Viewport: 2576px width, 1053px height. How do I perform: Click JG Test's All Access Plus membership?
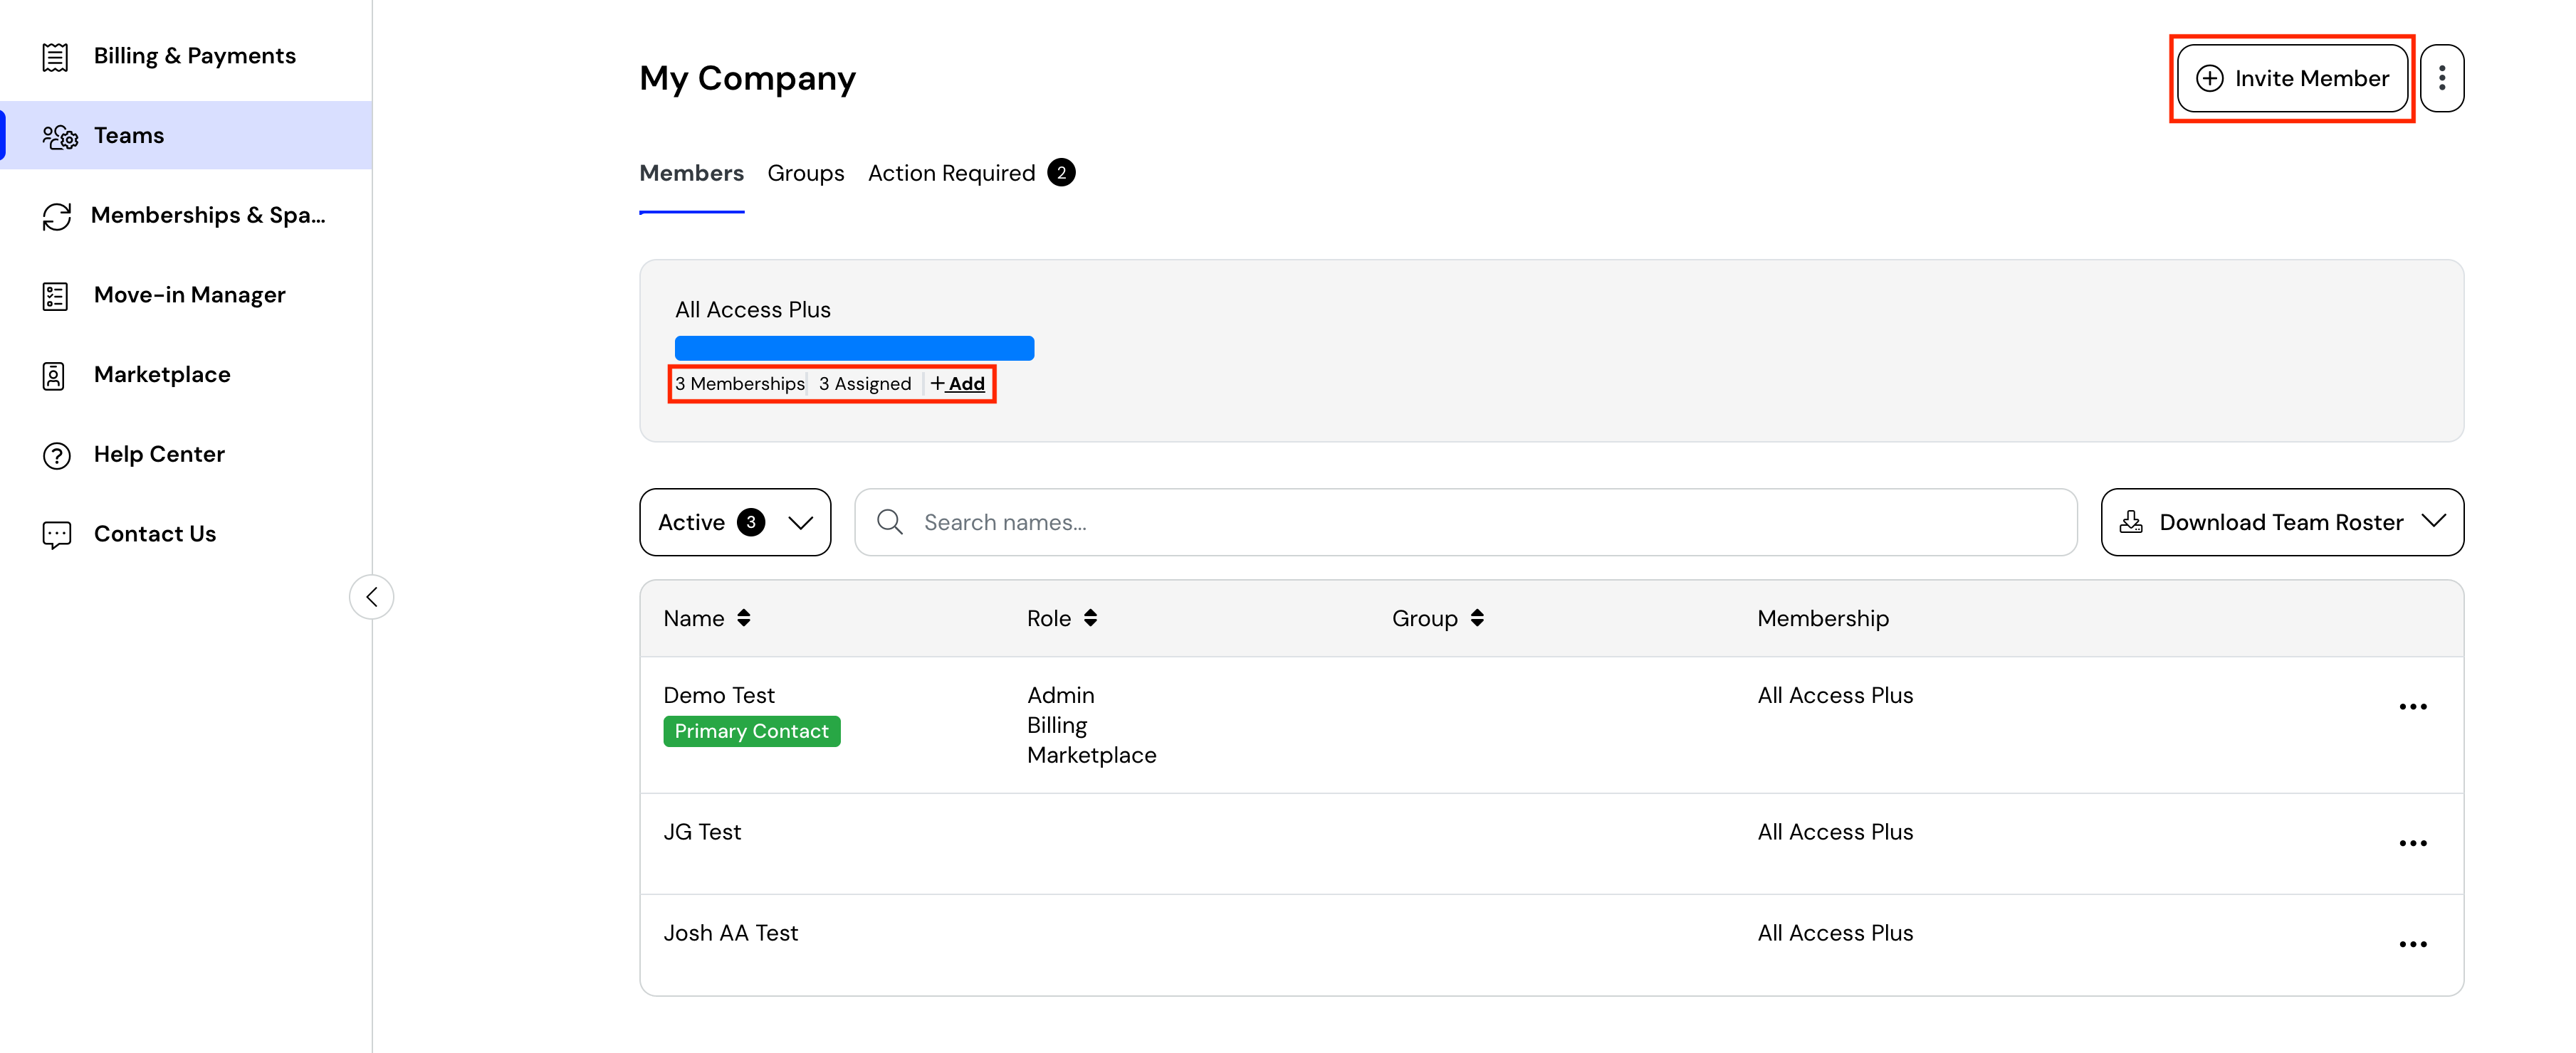[1835, 832]
